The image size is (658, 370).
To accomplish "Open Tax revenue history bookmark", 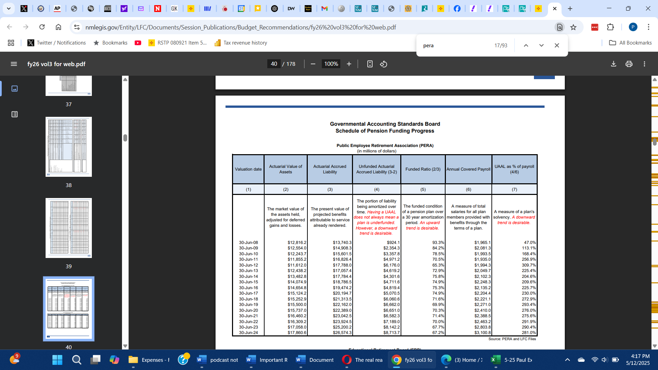I will 241,43.
